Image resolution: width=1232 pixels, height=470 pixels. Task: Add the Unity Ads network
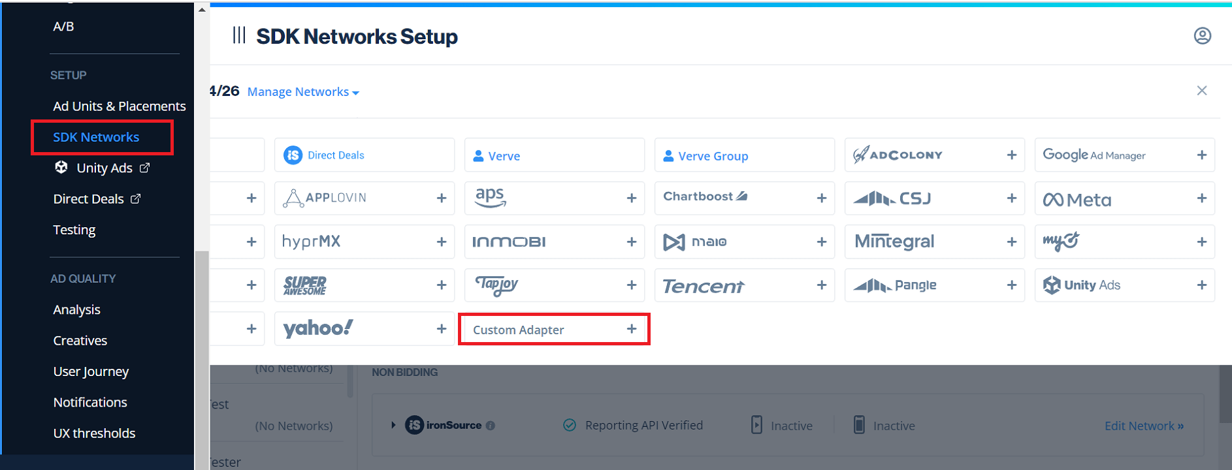point(1201,285)
